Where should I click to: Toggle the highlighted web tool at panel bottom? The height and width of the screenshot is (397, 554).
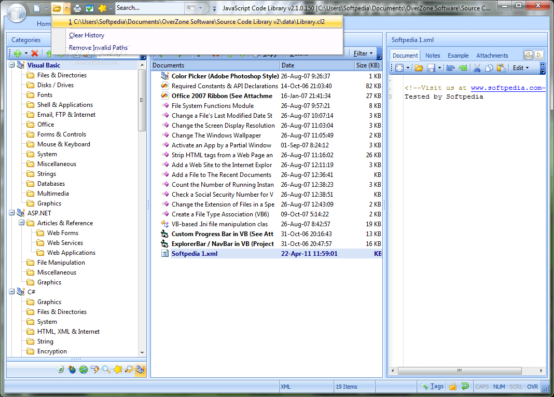(139, 369)
